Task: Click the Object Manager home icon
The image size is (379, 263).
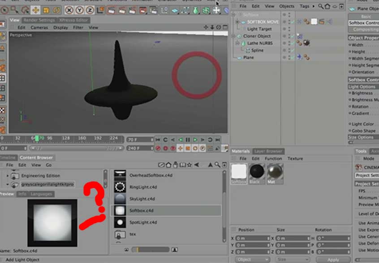Action: (327, 7)
